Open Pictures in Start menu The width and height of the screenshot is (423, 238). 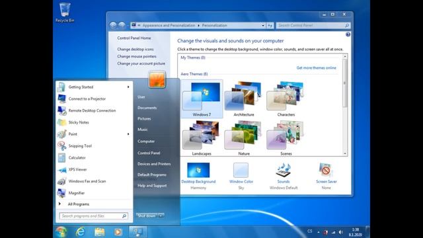144,119
